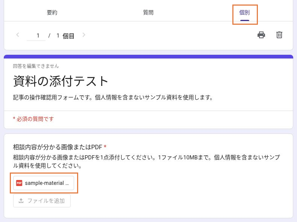297x222 pixels.
Task: Switch to the 質問 tab
Action: pos(148,12)
